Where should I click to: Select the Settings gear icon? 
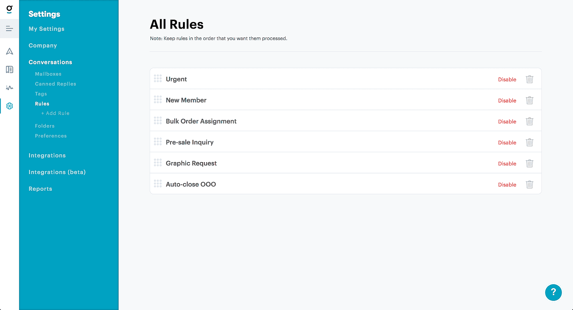[10, 106]
